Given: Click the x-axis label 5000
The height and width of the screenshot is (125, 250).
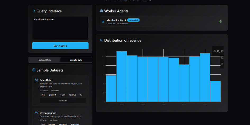Looking at the screenshot, I should [x=205, y=104].
